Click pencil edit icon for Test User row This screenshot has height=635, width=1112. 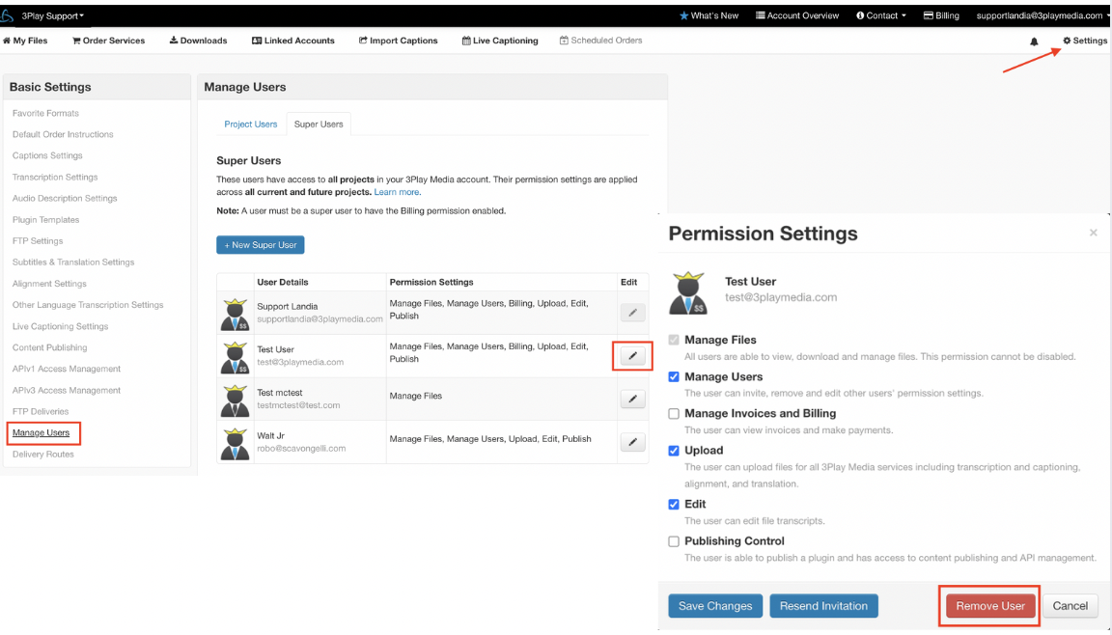coord(632,356)
